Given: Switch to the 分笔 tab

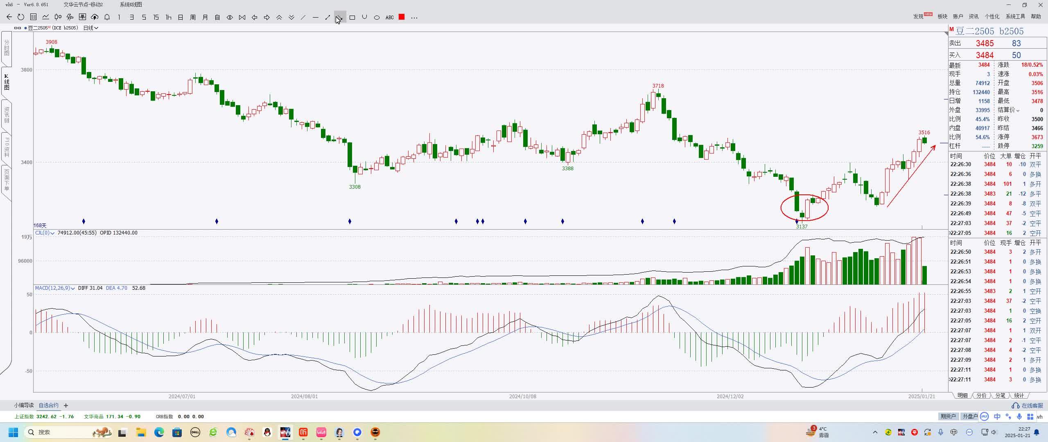Looking at the screenshot, I should click(1000, 395).
